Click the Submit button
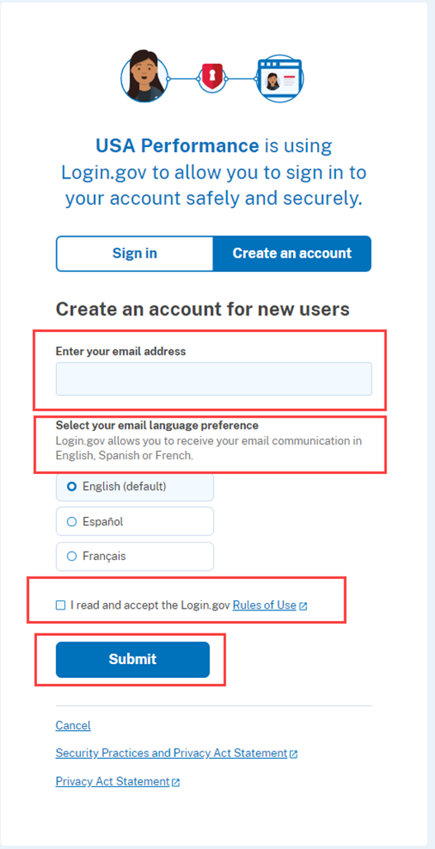 133,660
